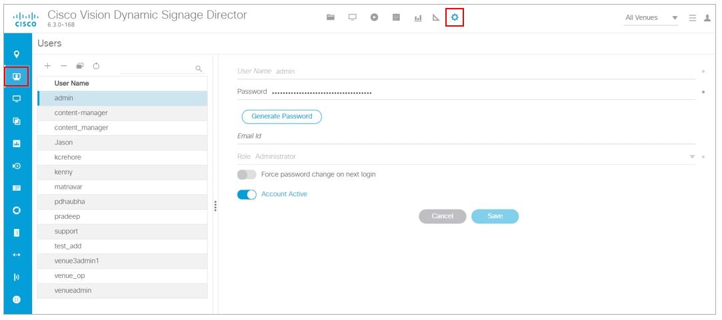
Task: Click the Cisco logo
Action: click(25, 19)
